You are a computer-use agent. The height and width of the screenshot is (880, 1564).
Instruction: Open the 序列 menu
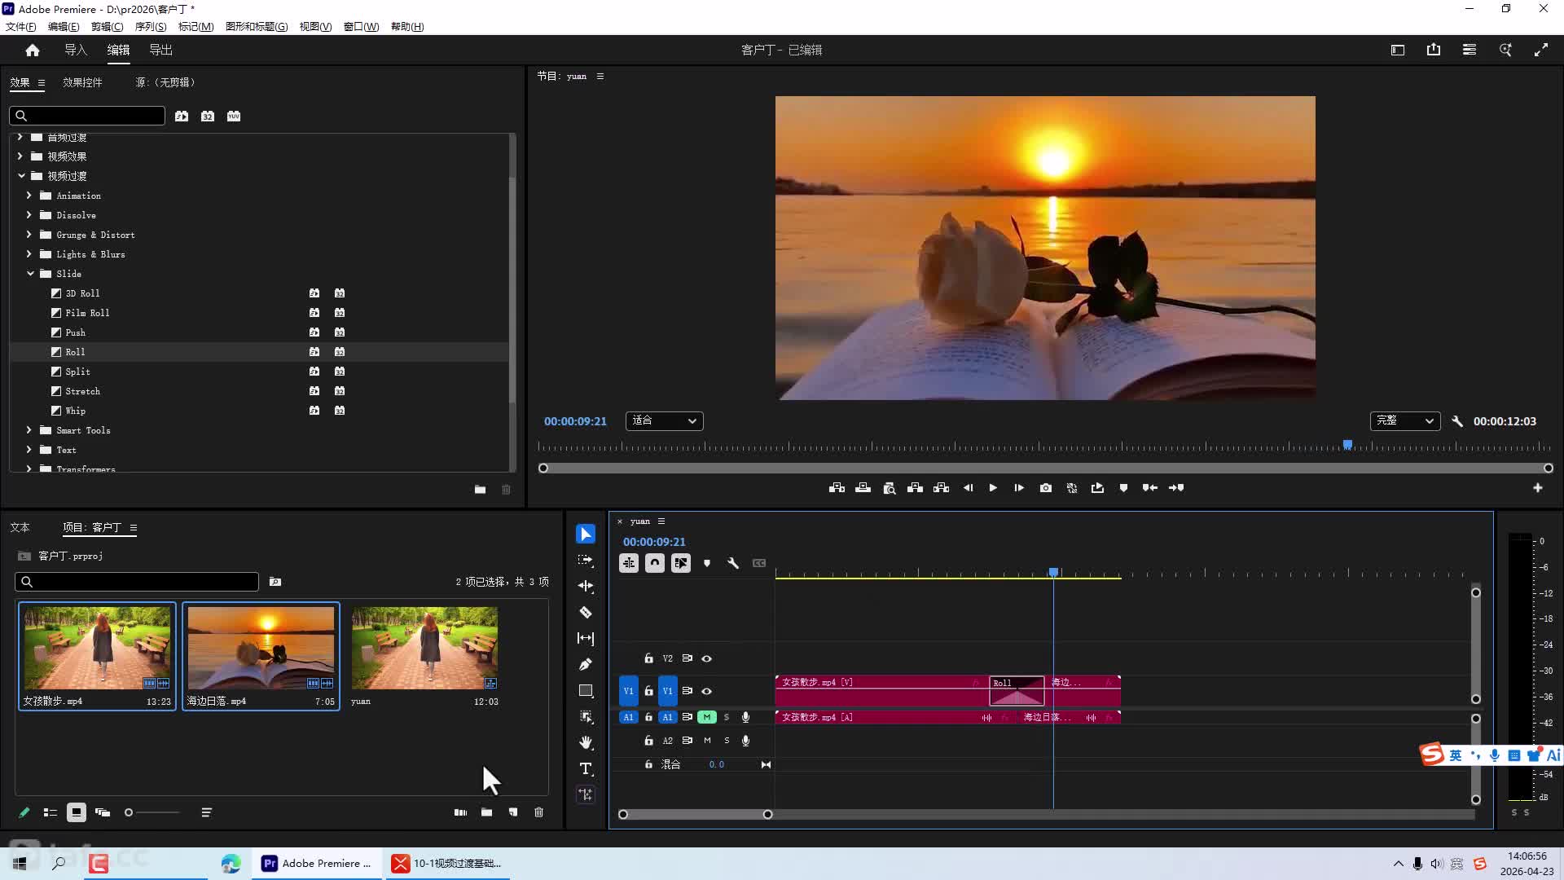point(151,27)
